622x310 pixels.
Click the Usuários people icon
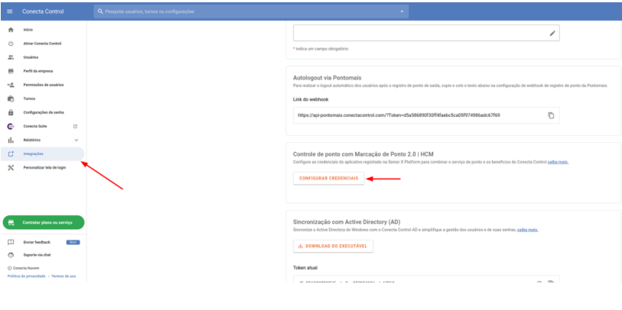(11, 57)
